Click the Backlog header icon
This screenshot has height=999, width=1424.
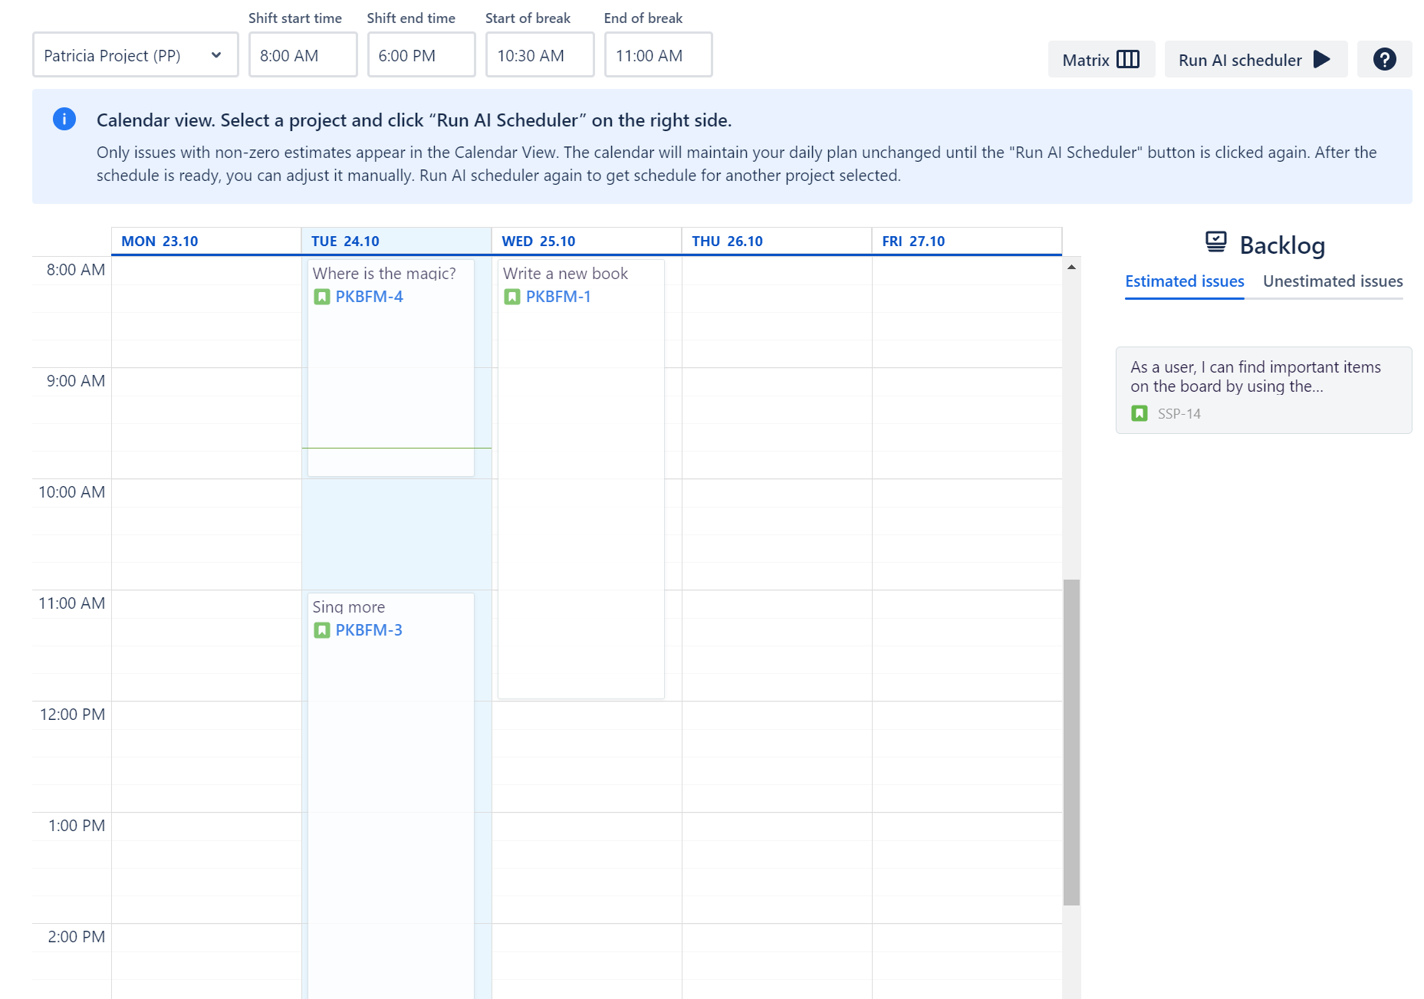click(1216, 242)
